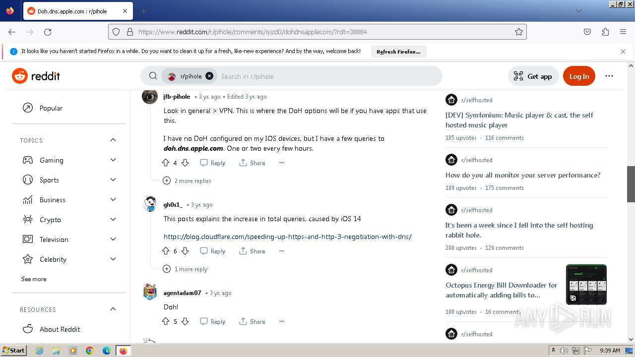Click the Get app button
Viewport: 635px width, 357px height.
[533, 76]
